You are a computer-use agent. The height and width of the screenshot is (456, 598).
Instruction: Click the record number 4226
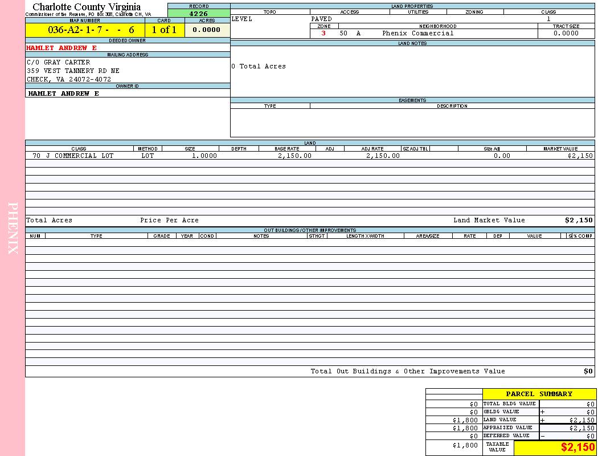click(x=198, y=14)
